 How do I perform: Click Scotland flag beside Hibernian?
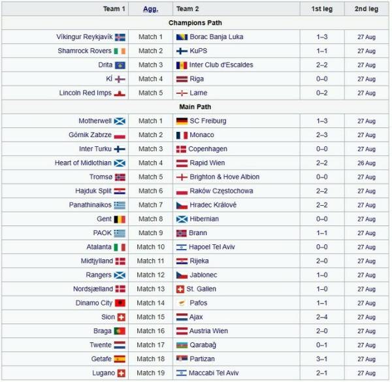pyautogui.click(x=182, y=219)
